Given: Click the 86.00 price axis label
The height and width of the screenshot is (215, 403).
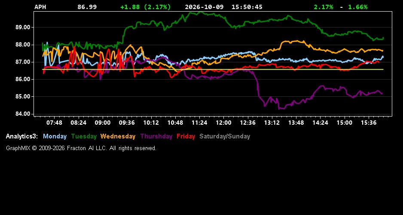Looking at the screenshot, I should (x=23, y=79).
